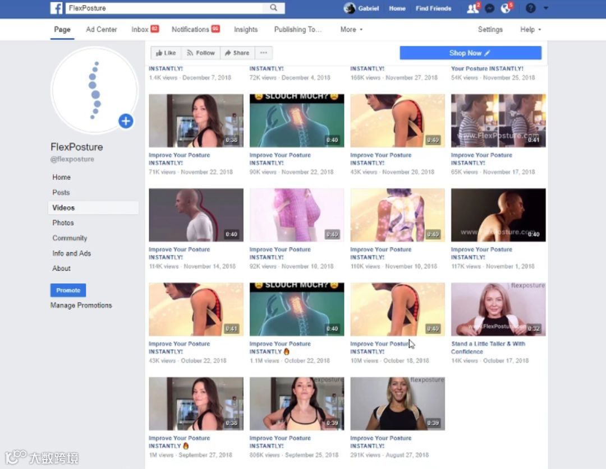
Task: Expand the account dropdown arrow
Action: pyautogui.click(x=546, y=8)
